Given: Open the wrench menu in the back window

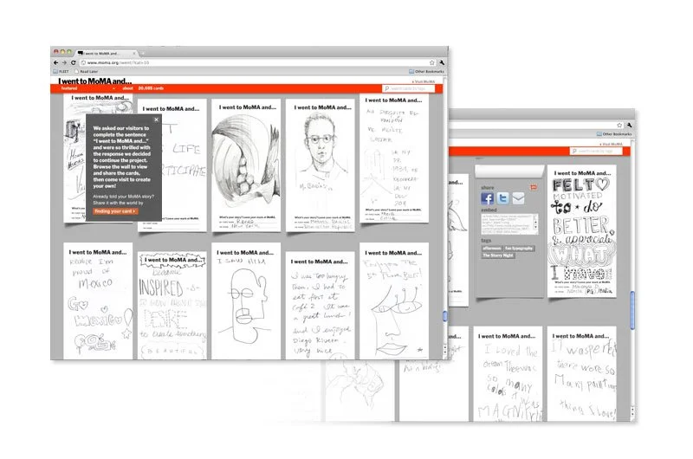Looking at the screenshot, I should pos(629,126).
